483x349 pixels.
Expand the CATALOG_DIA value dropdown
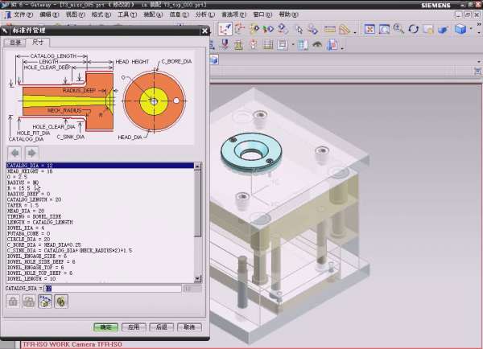[187, 287]
